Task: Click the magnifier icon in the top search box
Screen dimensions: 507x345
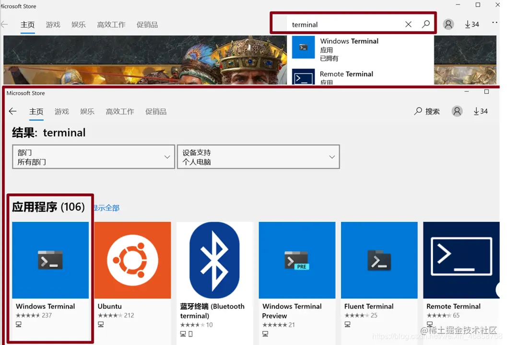Action: point(426,24)
